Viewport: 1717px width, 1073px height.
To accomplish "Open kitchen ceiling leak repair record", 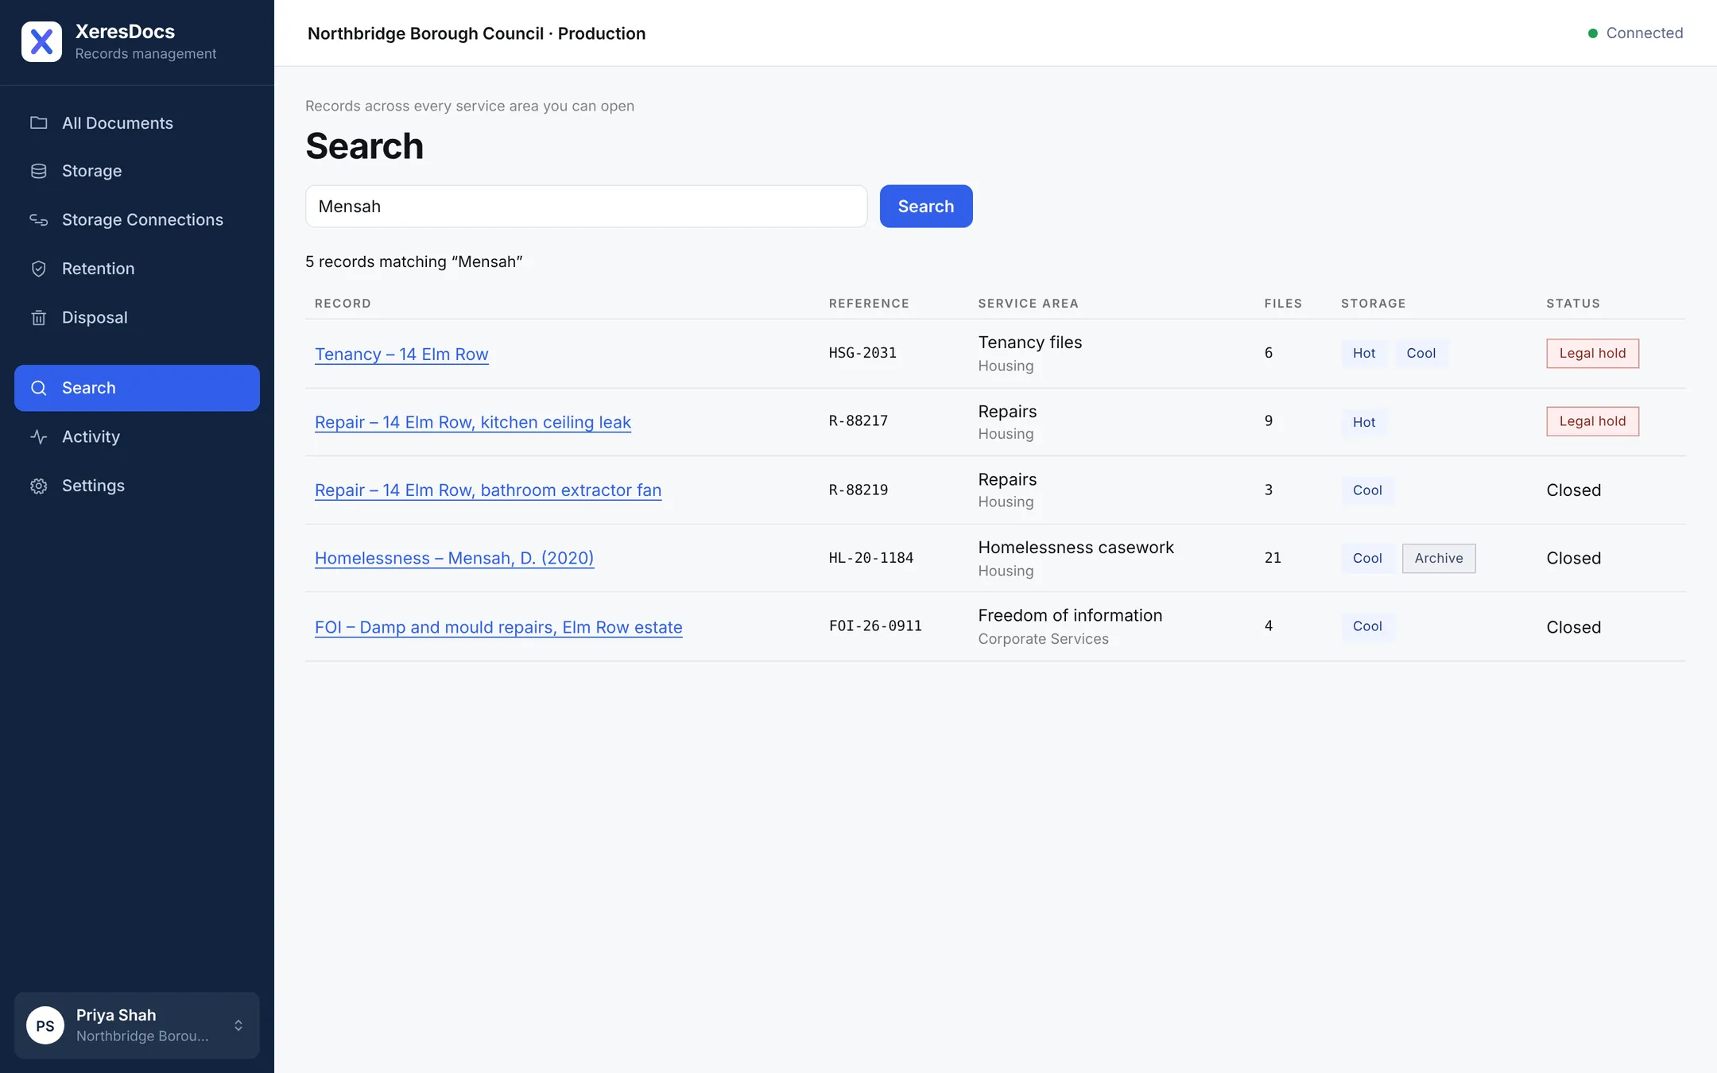I will (x=473, y=422).
